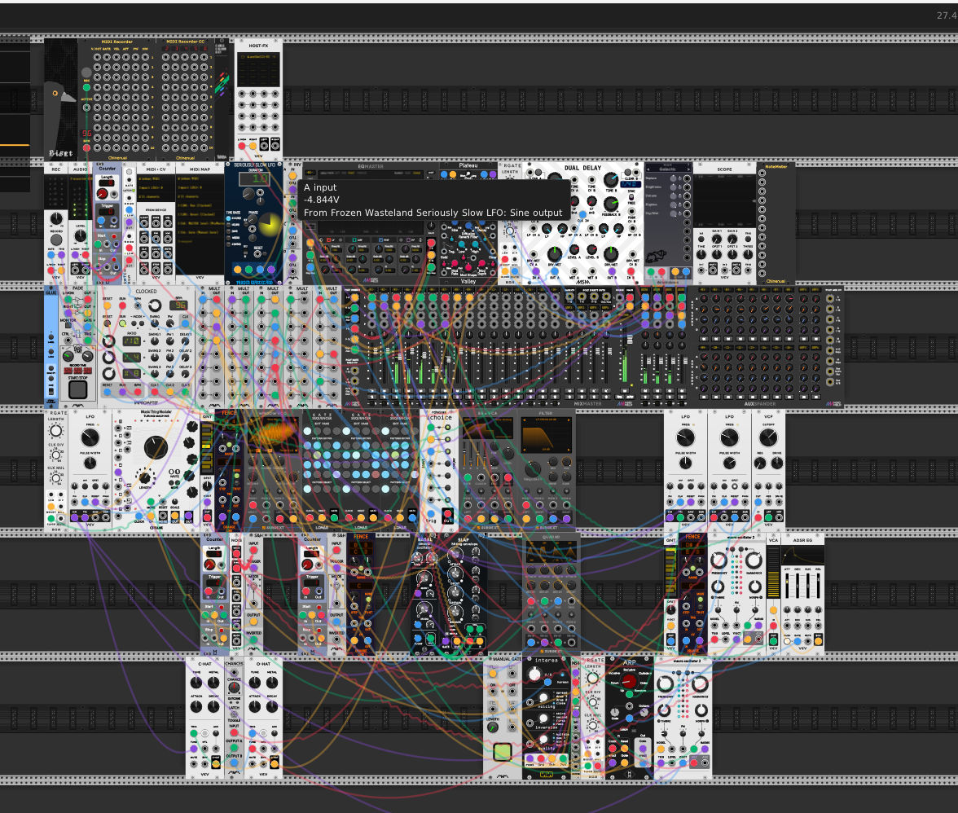Image resolution: width=958 pixels, height=813 pixels.
Task: Click the Clocked BPM display showing 96
Action: [x=180, y=305]
